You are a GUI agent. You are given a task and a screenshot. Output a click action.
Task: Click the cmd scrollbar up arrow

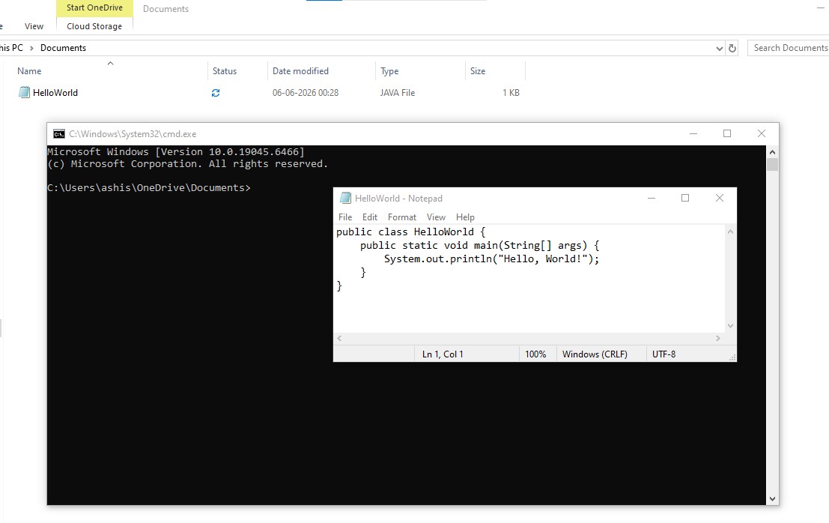point(772,152)
